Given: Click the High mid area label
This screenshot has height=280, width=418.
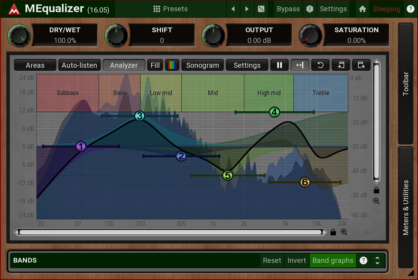Looking at the screenshot, I should [269, 93].
